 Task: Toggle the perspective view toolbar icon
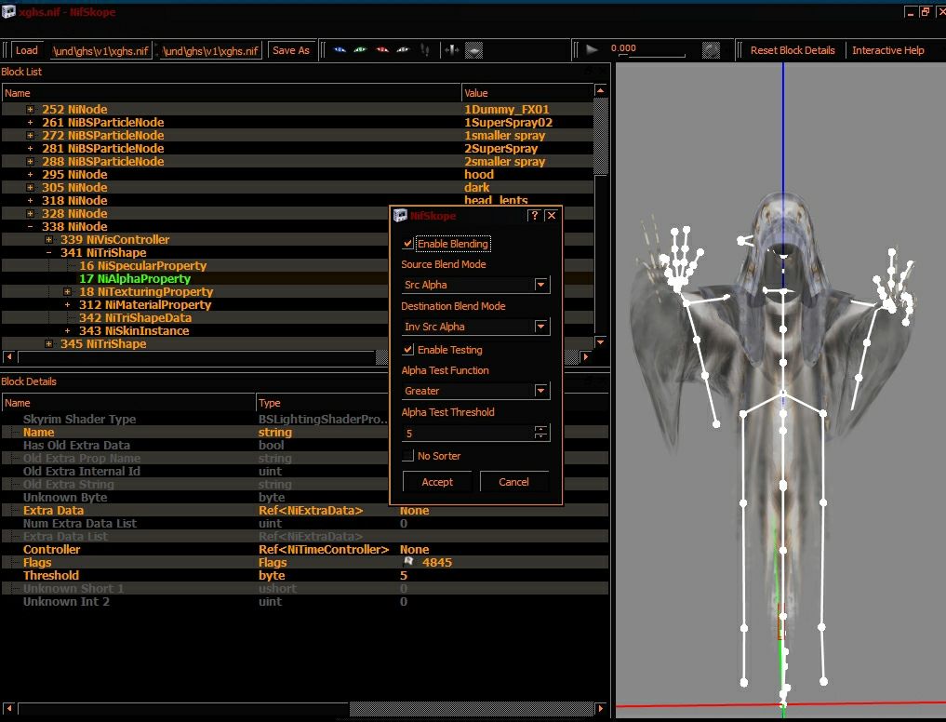click(473, 51)
